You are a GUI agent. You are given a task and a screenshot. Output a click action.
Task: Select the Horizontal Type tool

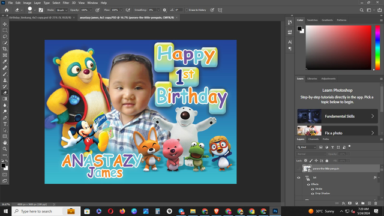(5, 124)
